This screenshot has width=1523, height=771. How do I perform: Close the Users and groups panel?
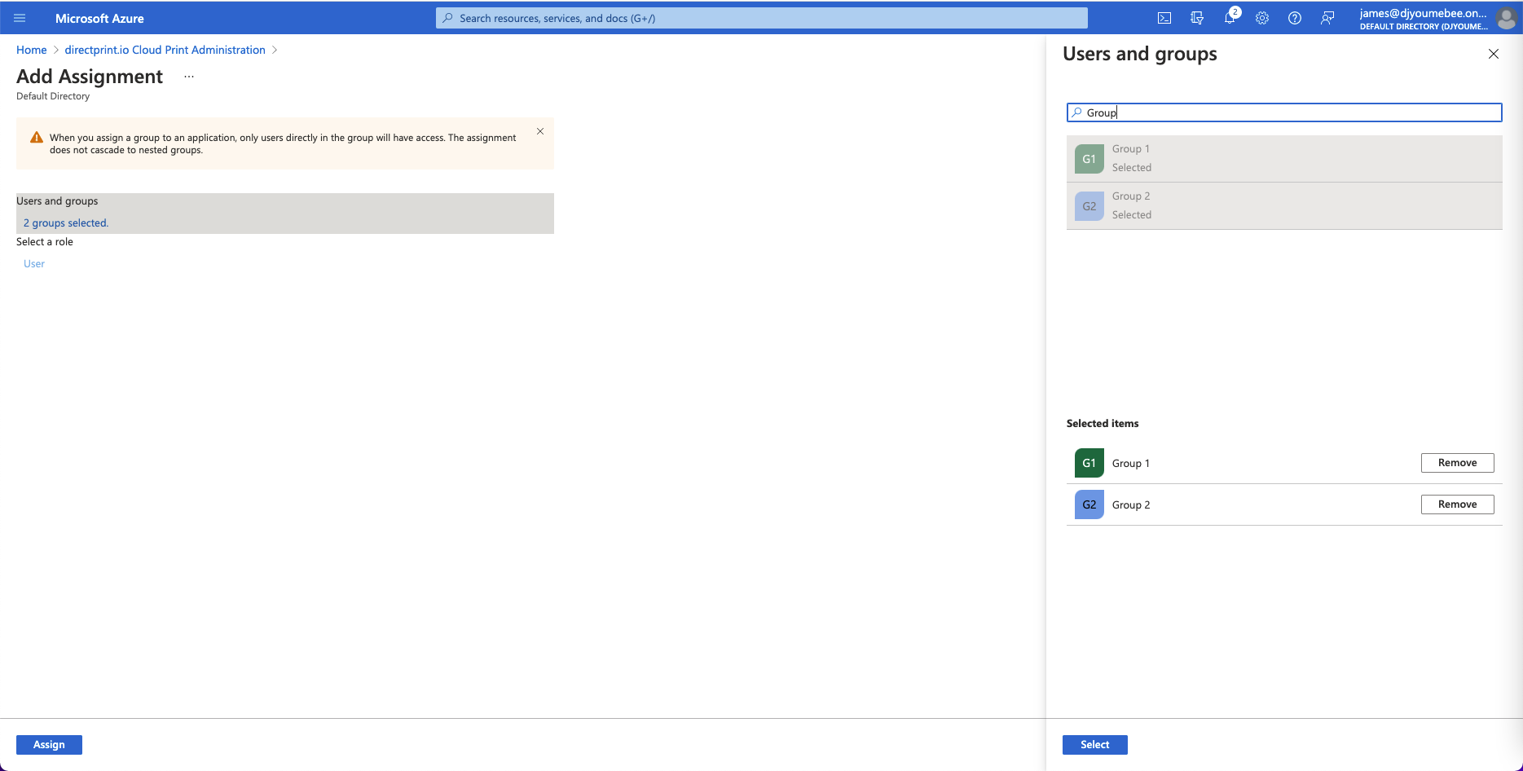coord(1493,54)
